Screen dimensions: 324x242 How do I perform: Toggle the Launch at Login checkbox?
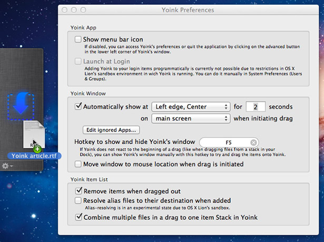[x=78, y=61]
